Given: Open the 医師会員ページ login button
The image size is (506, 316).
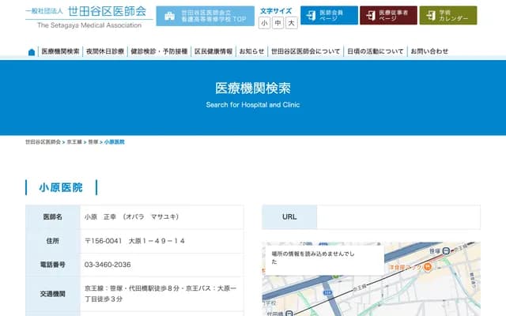Looking at the screenshot, I should [328, 16].
